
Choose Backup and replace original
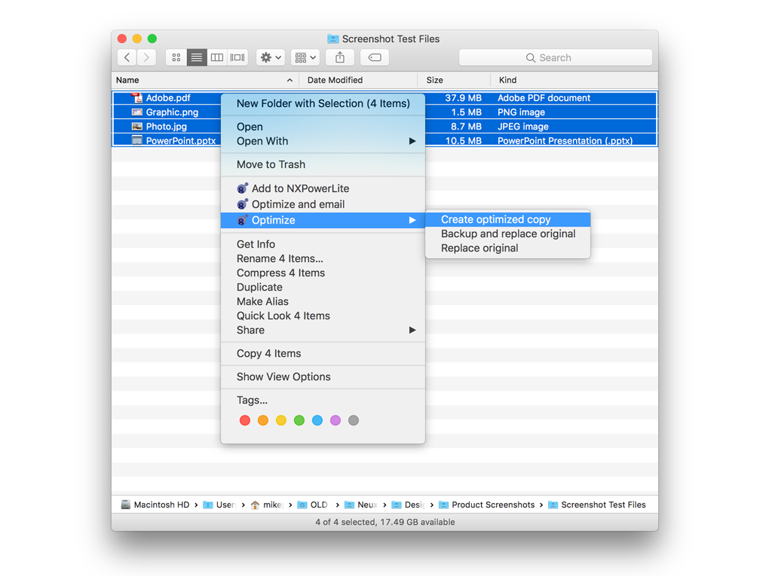coord(507,233)
